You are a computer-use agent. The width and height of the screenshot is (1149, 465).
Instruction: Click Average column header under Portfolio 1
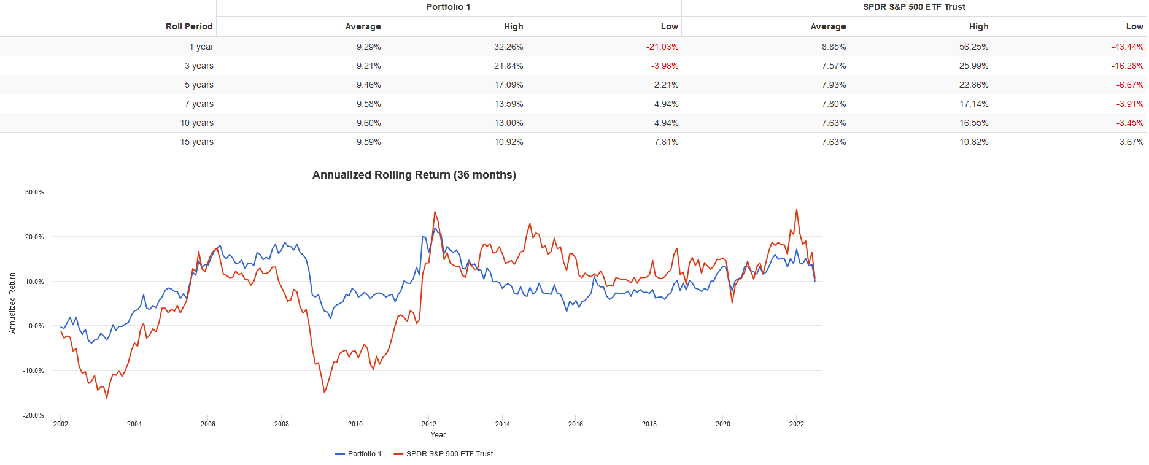point(363,26)
